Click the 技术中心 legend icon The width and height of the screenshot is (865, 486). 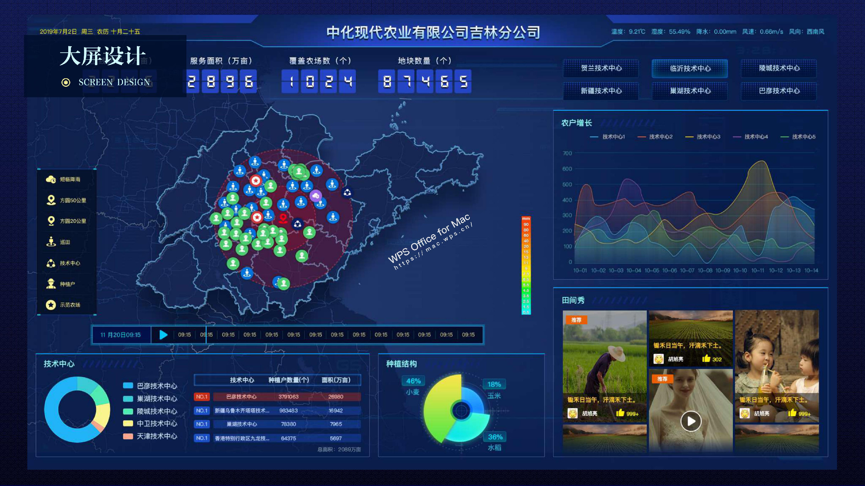51,263
